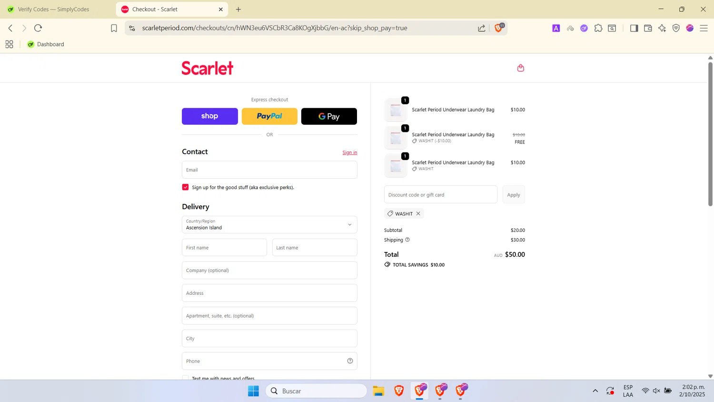Click the Apartment, suite field
Viewport: 714px width, 402px height.
(269, 316)
